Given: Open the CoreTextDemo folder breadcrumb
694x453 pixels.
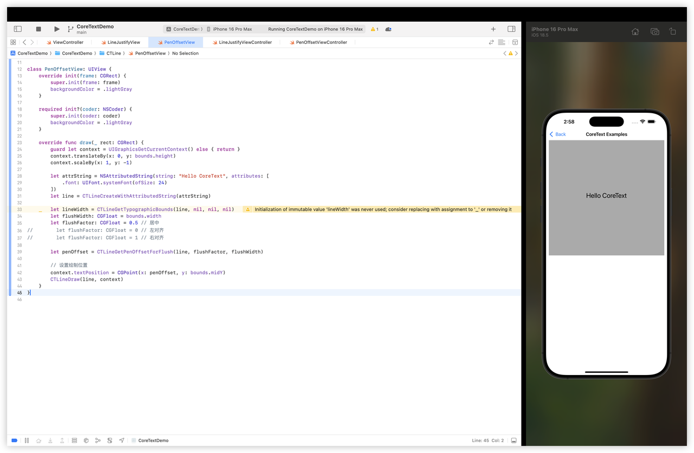Looking at the screenshot, I should coord(74,53).
